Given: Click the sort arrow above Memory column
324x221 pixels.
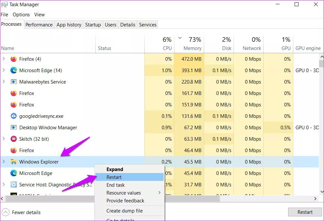Looking at the screenshot, I should point(180,38).
